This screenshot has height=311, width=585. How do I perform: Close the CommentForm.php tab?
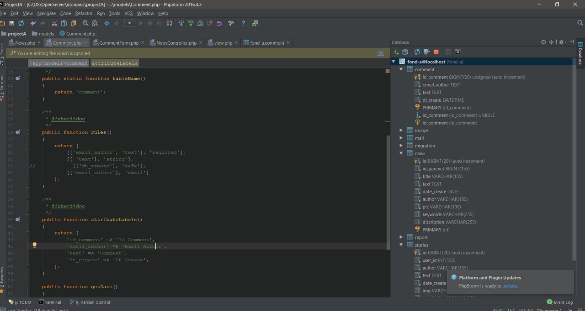[x=143, y=42]
